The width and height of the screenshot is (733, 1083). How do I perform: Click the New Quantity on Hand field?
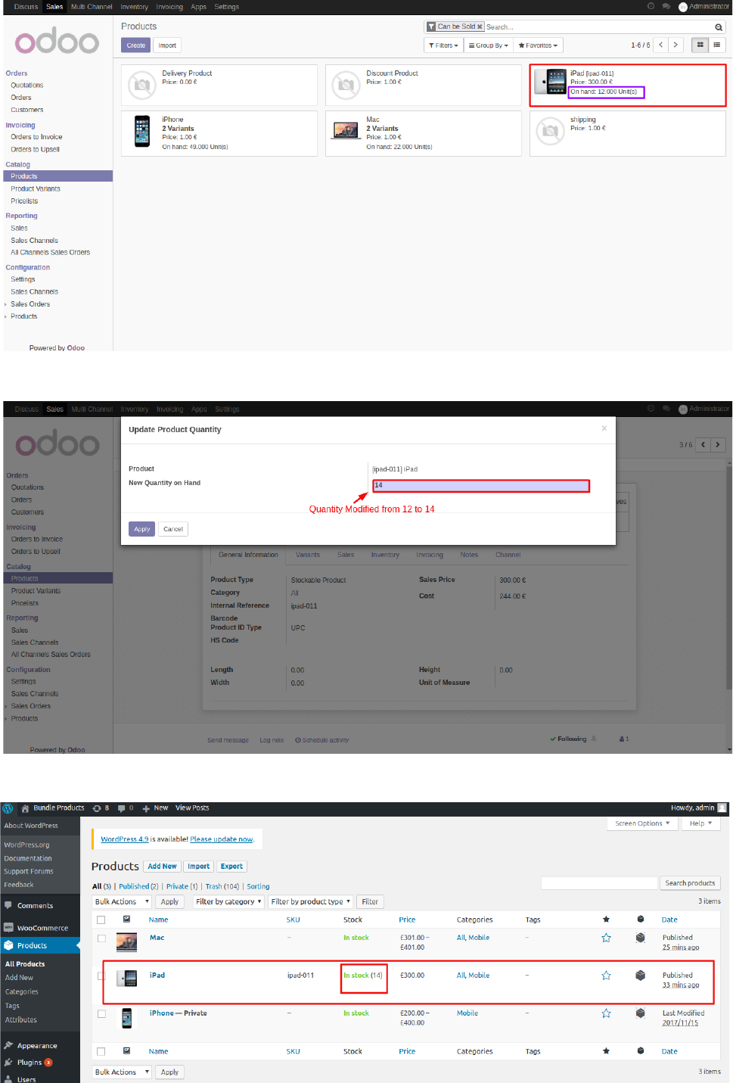[x=481, y=485]
